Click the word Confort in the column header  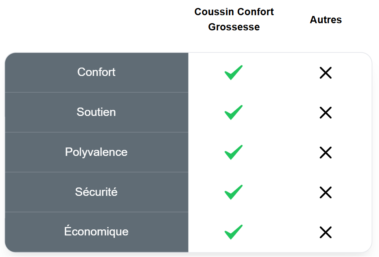[x=253, y=12]
